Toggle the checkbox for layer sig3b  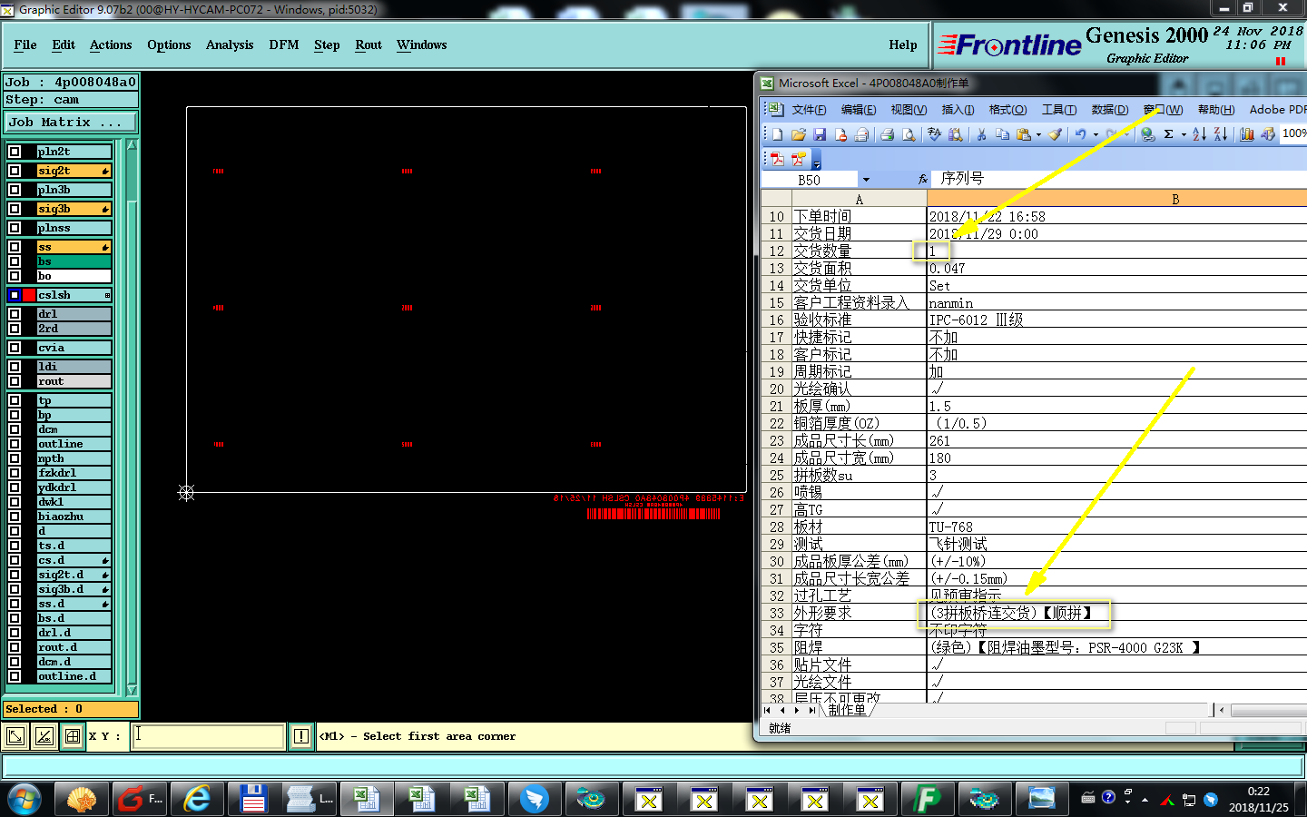(x=15, y=209)
